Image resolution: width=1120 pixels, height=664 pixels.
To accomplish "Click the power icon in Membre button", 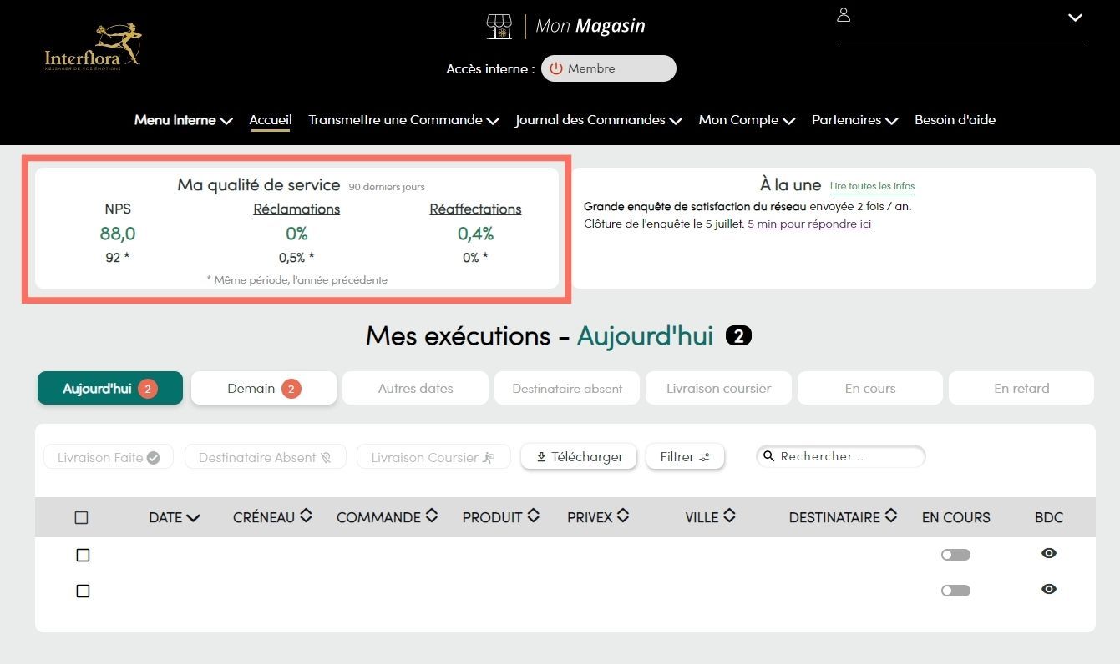I will (556, 68).
